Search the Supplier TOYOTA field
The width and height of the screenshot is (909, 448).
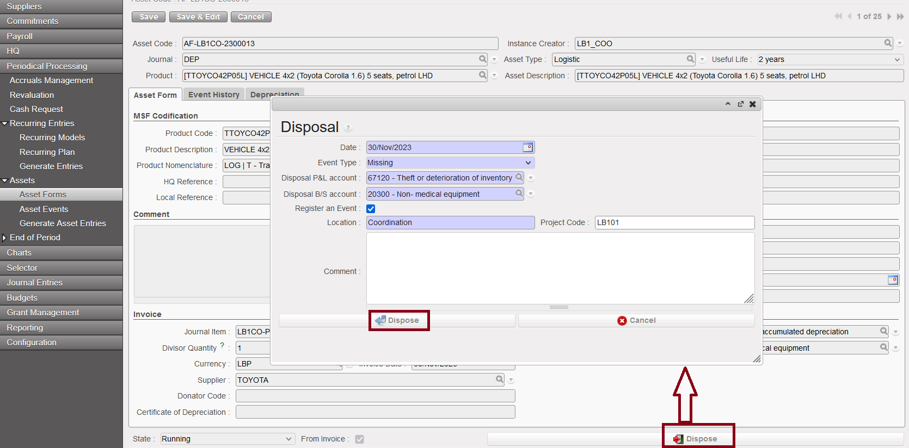(500, 379)
